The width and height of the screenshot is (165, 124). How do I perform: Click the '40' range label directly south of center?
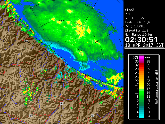[62, 103]
